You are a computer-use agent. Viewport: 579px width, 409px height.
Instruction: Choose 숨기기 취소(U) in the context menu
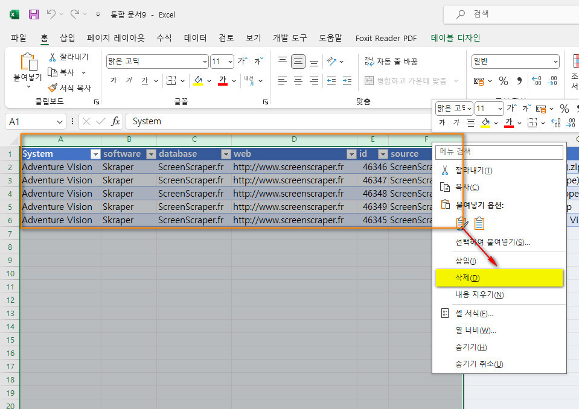(499, 364)
